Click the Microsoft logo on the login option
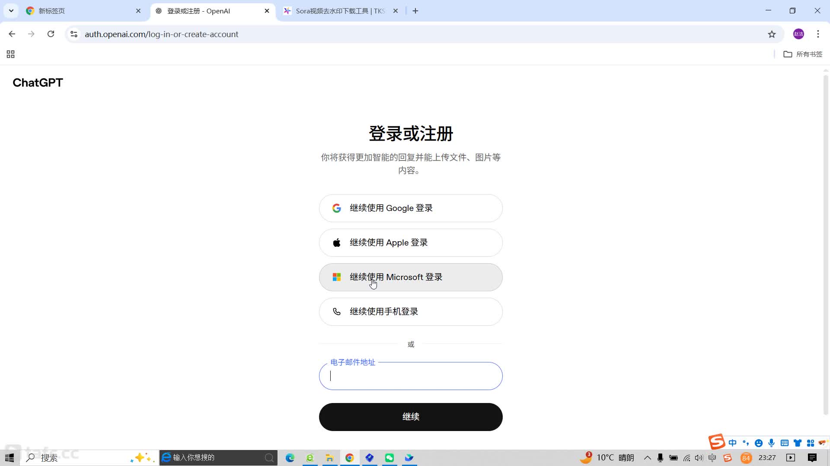Image resolution: width=830 pixels, height=466 pixels. coord(337,277)
